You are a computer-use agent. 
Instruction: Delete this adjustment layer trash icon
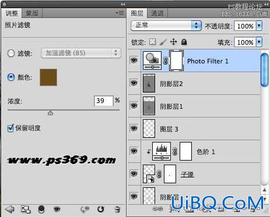(117, 209)
